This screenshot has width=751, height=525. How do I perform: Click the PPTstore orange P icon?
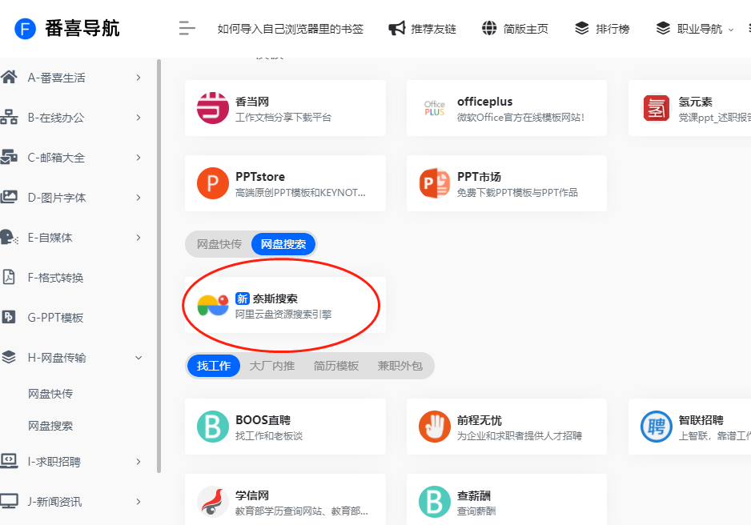[x=213, y=183]
